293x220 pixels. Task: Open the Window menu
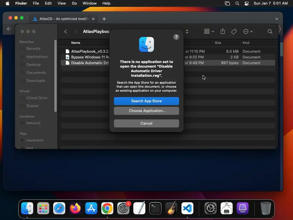coord(90,3)
